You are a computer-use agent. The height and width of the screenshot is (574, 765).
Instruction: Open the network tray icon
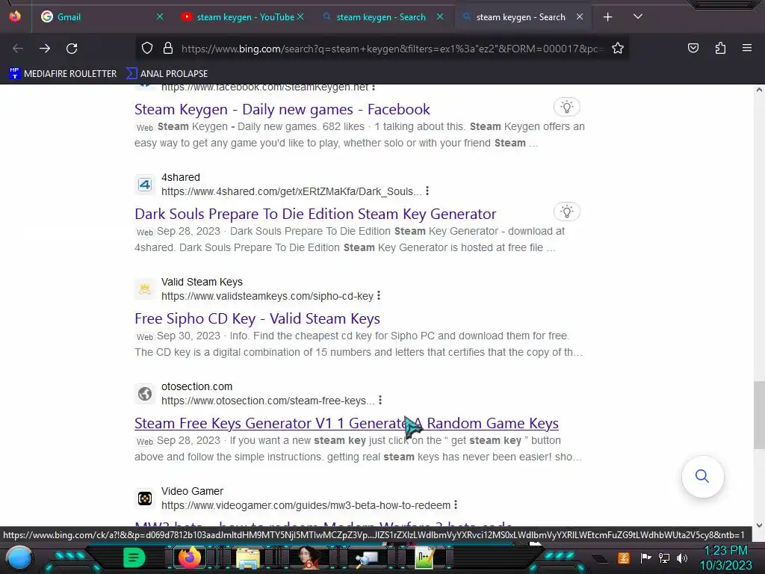click(664, 558)
